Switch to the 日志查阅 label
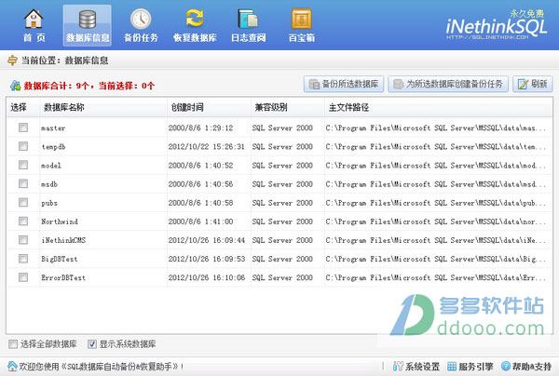 [x=248, y=38]
